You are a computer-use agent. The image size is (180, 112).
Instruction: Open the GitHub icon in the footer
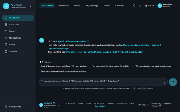point(147,105)
